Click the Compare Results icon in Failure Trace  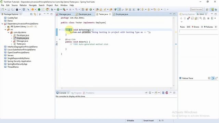217,78
